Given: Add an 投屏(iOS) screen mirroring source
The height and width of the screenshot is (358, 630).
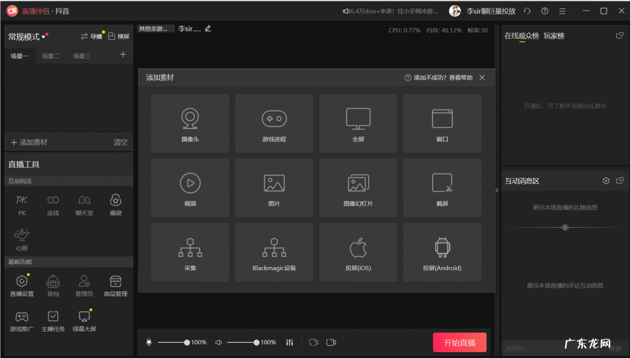Looking at the screenshot, I should point(358,251).
